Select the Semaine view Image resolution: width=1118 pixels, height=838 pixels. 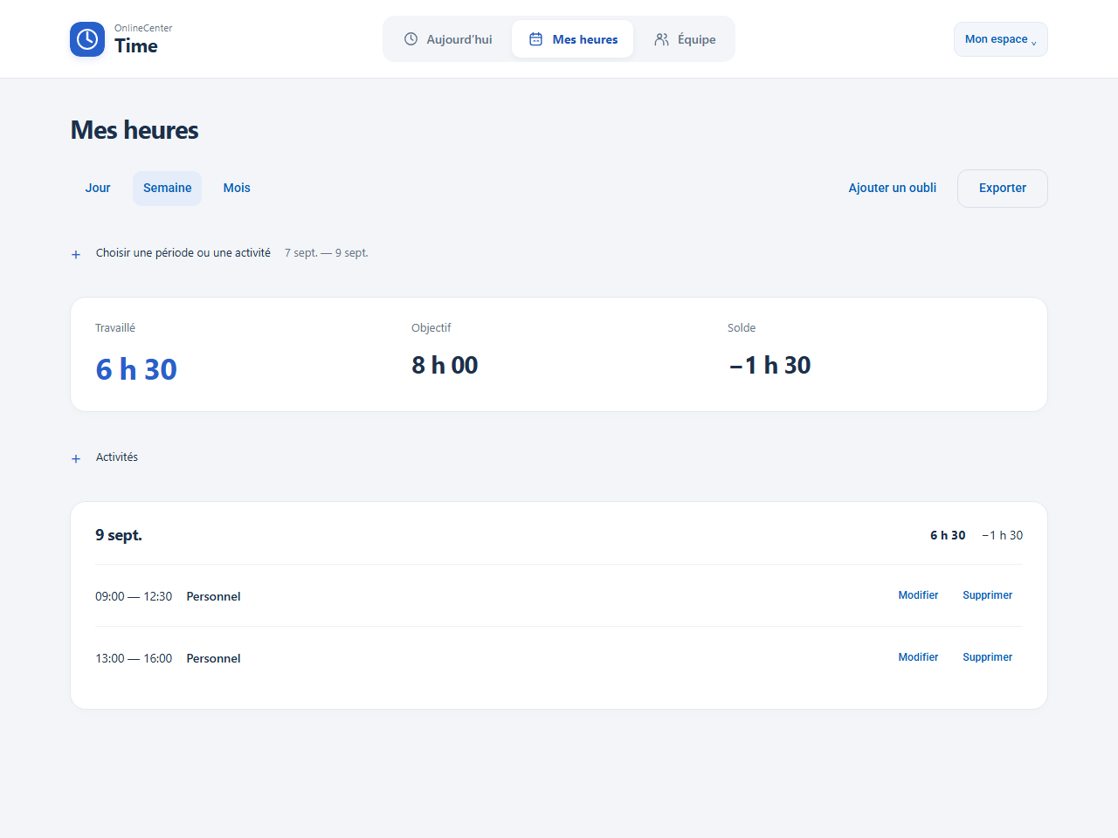pos(167,189)
